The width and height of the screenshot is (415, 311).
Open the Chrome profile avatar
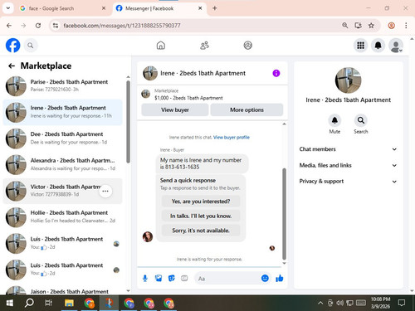click(x=392, y=26)
